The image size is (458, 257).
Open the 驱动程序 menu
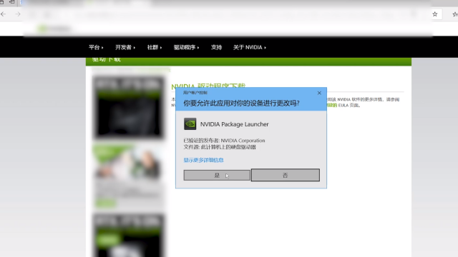tap(186, 47)
